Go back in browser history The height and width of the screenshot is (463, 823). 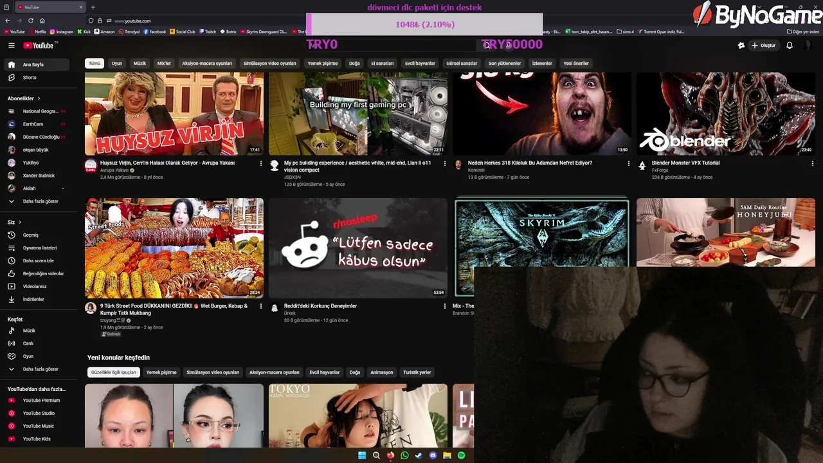click(8, 21)
